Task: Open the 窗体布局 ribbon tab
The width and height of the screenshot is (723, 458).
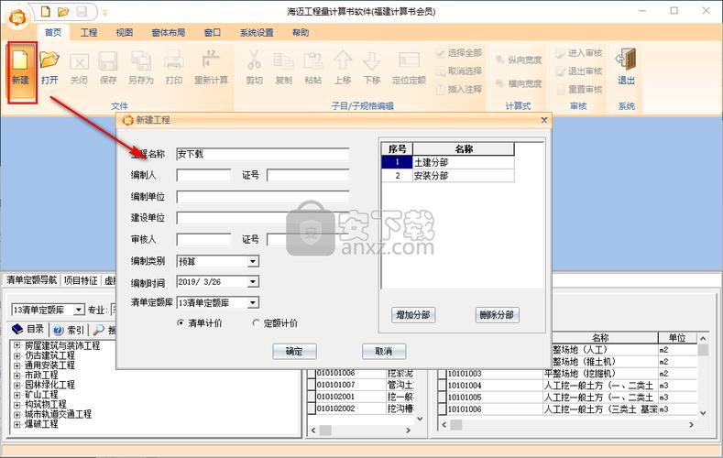Action: tap(169, 32)
